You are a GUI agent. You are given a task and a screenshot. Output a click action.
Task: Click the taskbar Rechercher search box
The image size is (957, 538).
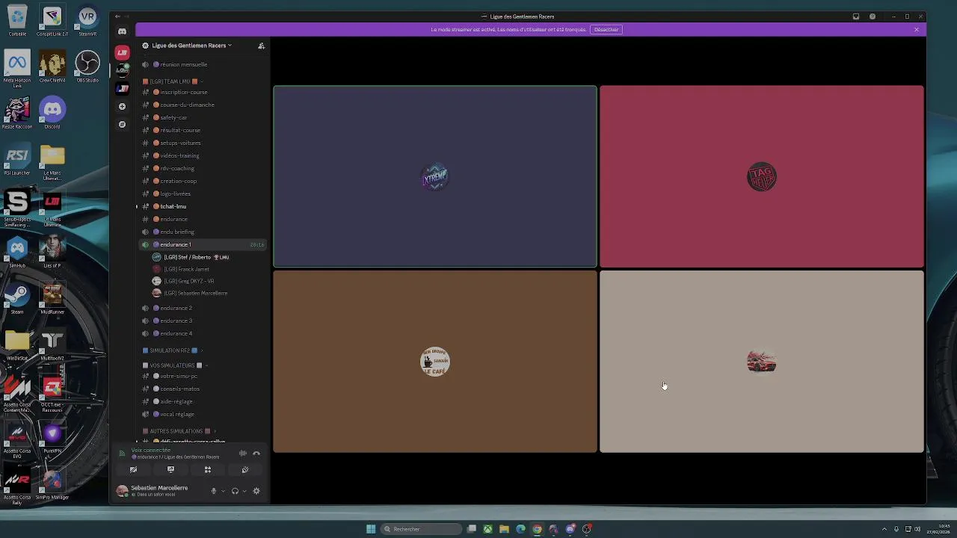pos(421,529)
